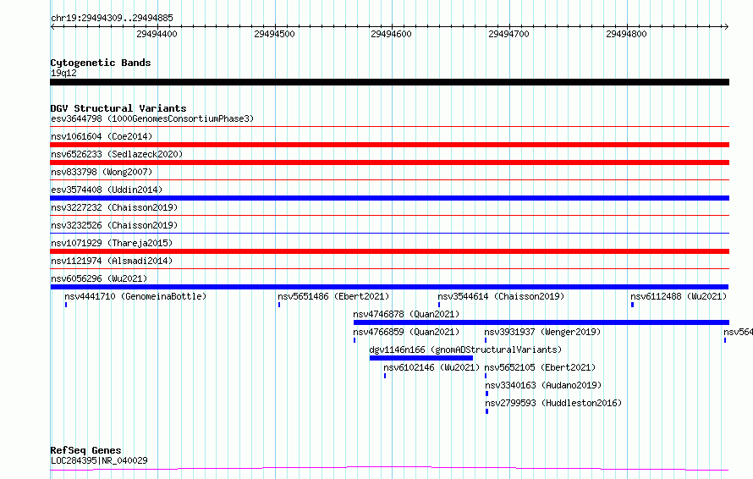Select the esv3574408 (Uddin2014) blue bar
The image size is (753, 479).
[389, 198]
